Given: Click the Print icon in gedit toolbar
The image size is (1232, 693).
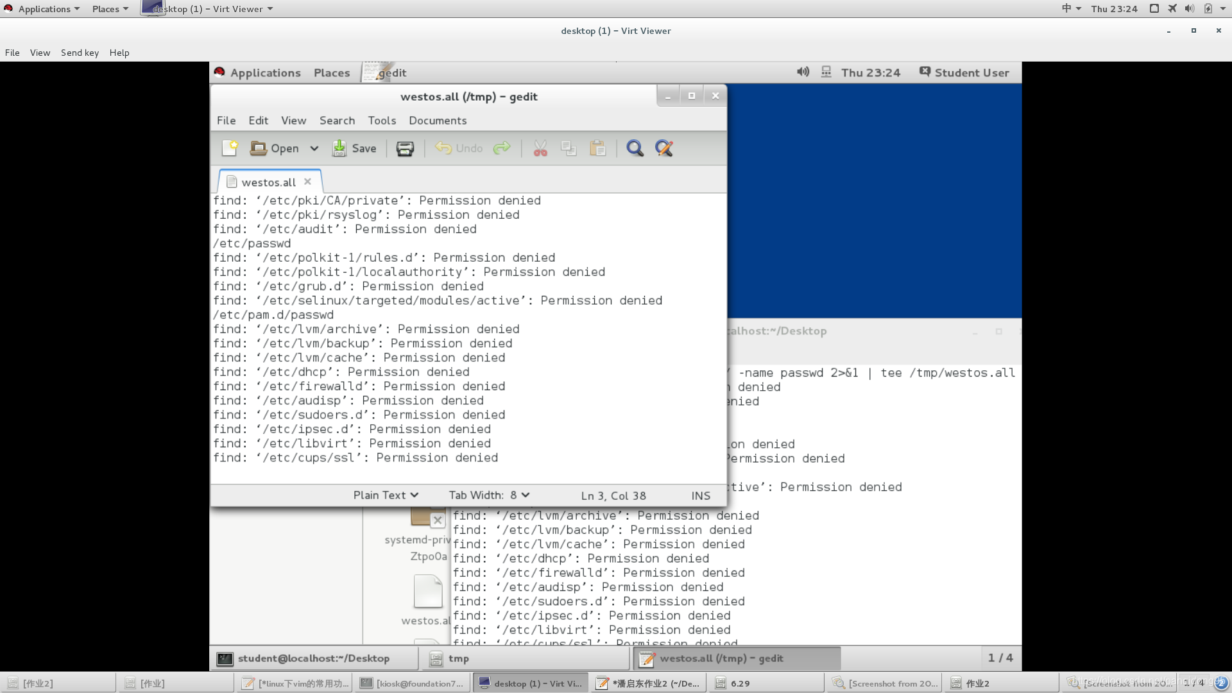Looking at the screenshot, I should [404, 148].
